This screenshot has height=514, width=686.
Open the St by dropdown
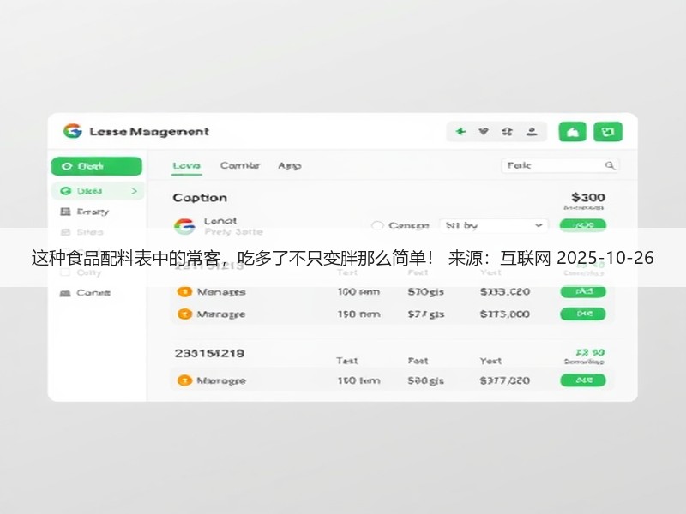tap(493, 225)
